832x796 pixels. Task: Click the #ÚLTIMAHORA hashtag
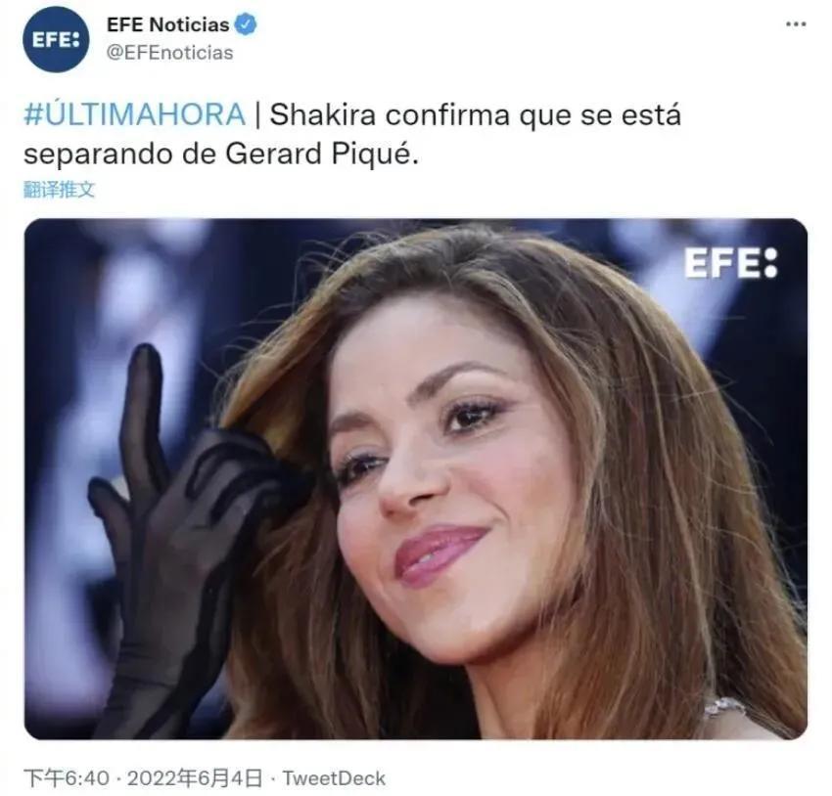(135, 114)
